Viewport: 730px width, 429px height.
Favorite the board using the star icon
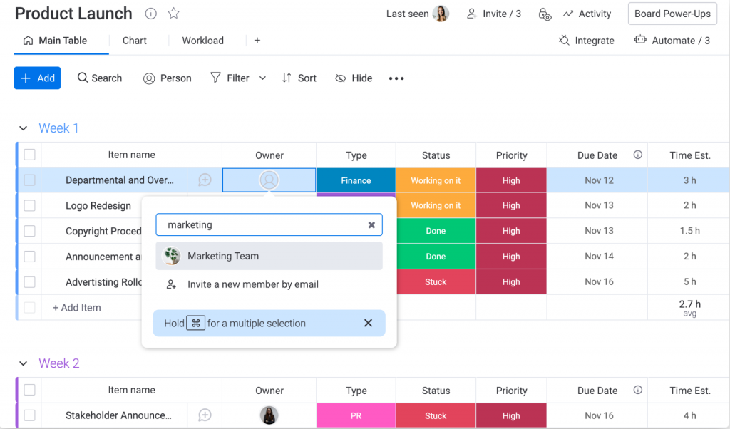(173, 13)
